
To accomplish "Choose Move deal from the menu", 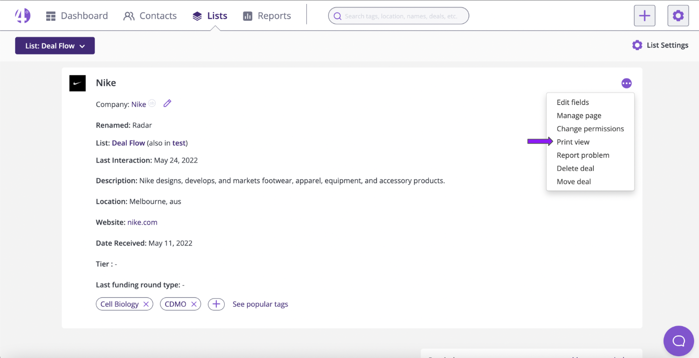I will tap(574, 182).
